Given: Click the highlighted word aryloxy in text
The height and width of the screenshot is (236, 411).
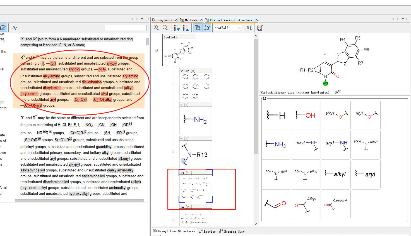Looking at the screenshot, I should [74, 69].
